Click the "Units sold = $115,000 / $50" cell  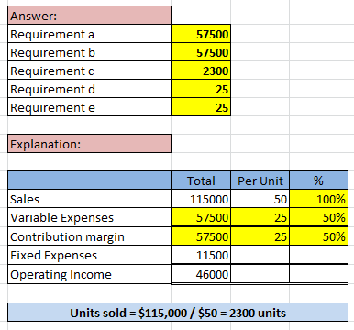[178, 313]
